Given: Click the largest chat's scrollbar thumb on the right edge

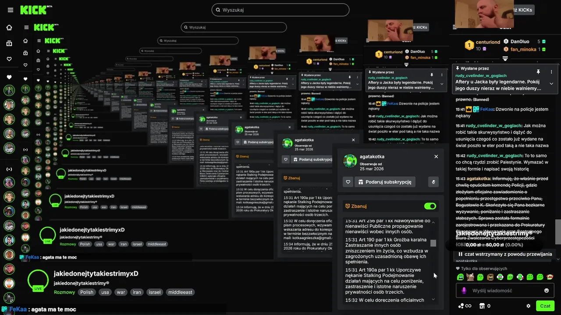Looking at the screenshot, I should (x=558, y=231).
